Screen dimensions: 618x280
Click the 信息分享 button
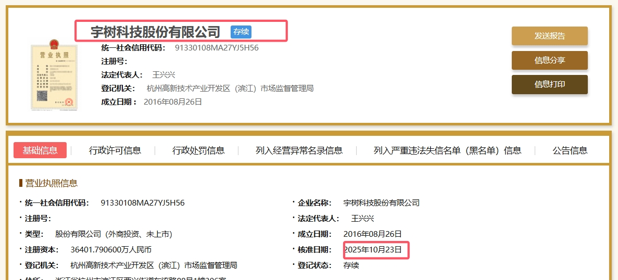point(549,60)
